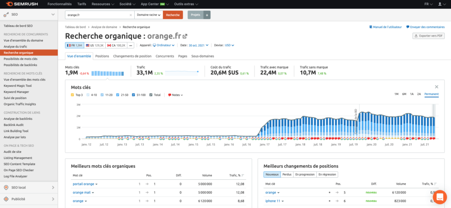
Task: Click the SEO section icon in sidebar
Action: (6, 15)
